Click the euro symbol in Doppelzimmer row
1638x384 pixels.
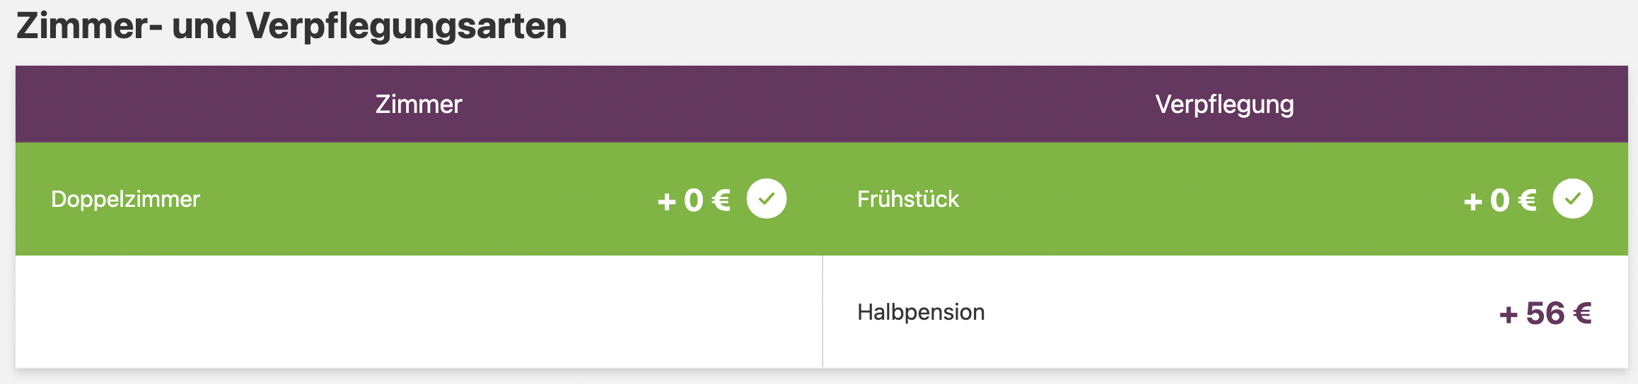[721, 200]
